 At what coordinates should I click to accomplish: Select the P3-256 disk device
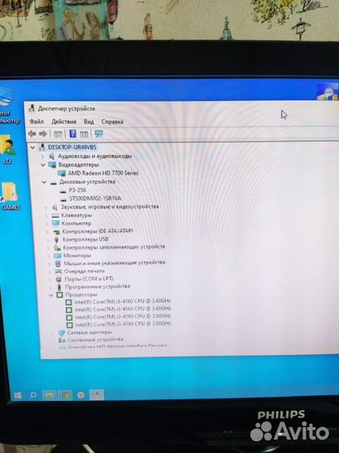point(77,190)
